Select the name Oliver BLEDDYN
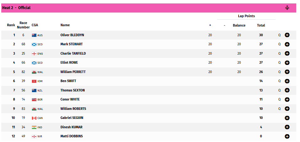300x142 pixels. pyautogui.click(x=72, y=35)
